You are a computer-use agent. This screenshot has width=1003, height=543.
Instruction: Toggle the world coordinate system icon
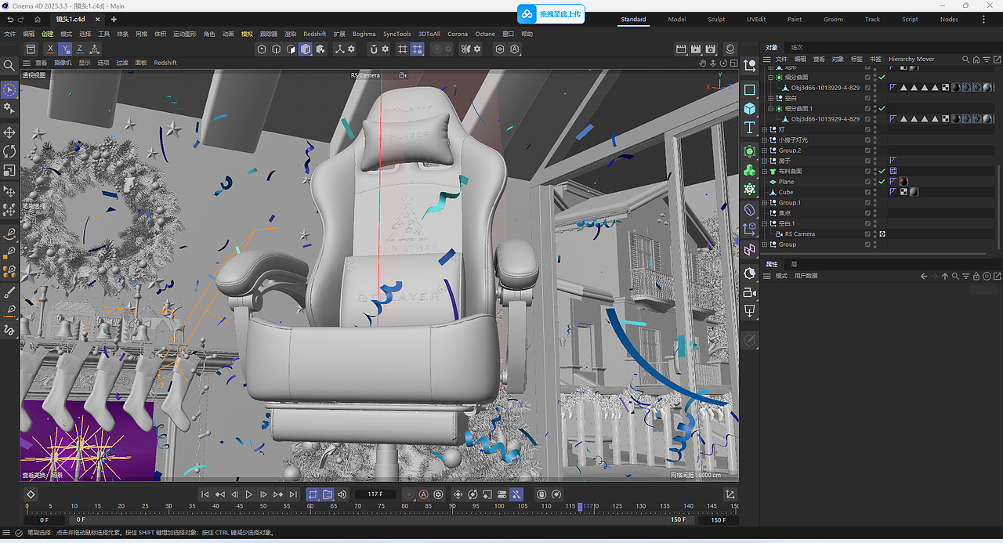[x=95, y=49]
